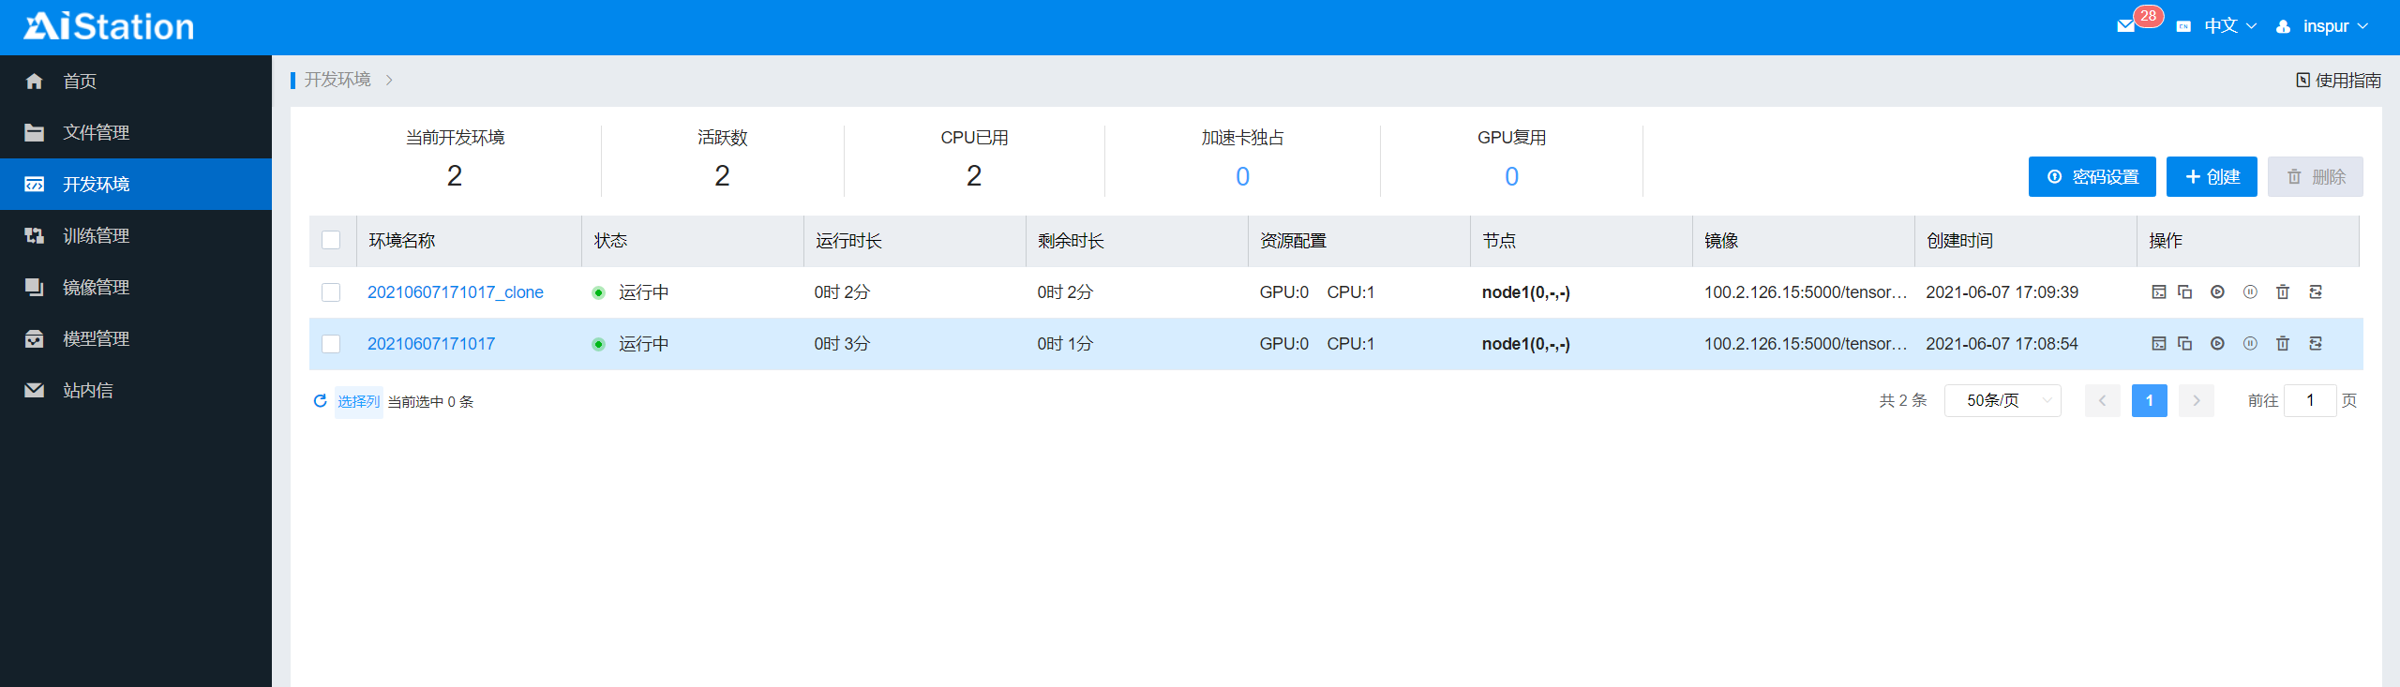Pause the 20210607171017 environment

click(x=2250, y=344)
